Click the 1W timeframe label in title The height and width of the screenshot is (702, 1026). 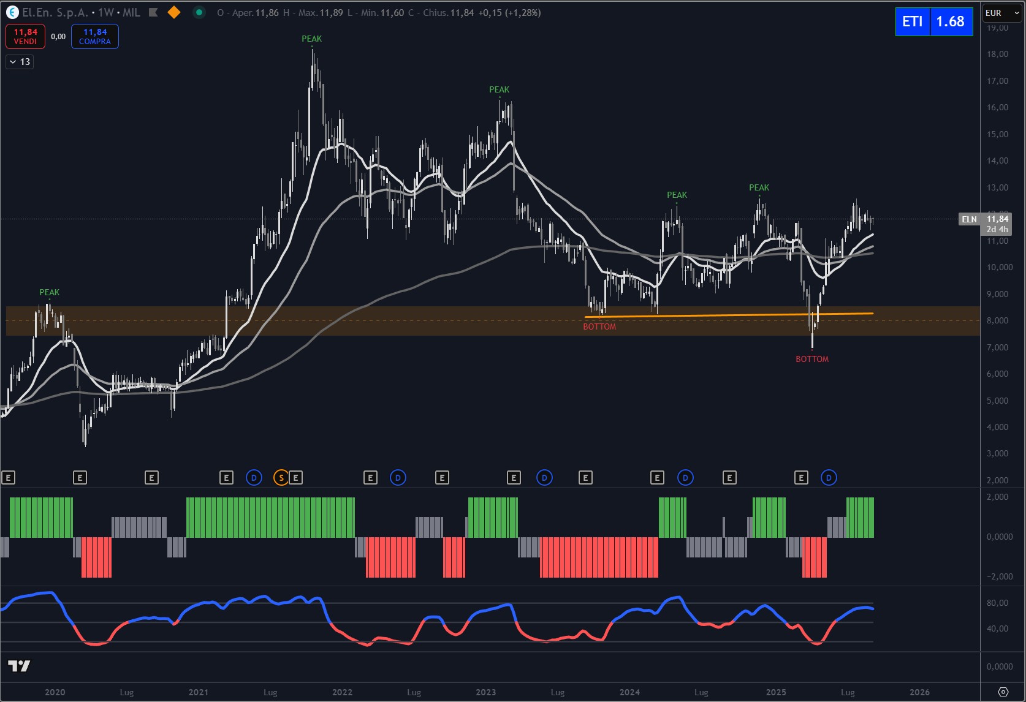pos(106,12)
